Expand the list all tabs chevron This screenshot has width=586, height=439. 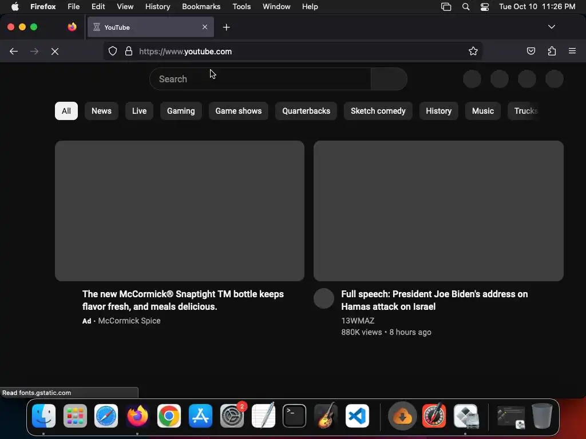(551, 27)
